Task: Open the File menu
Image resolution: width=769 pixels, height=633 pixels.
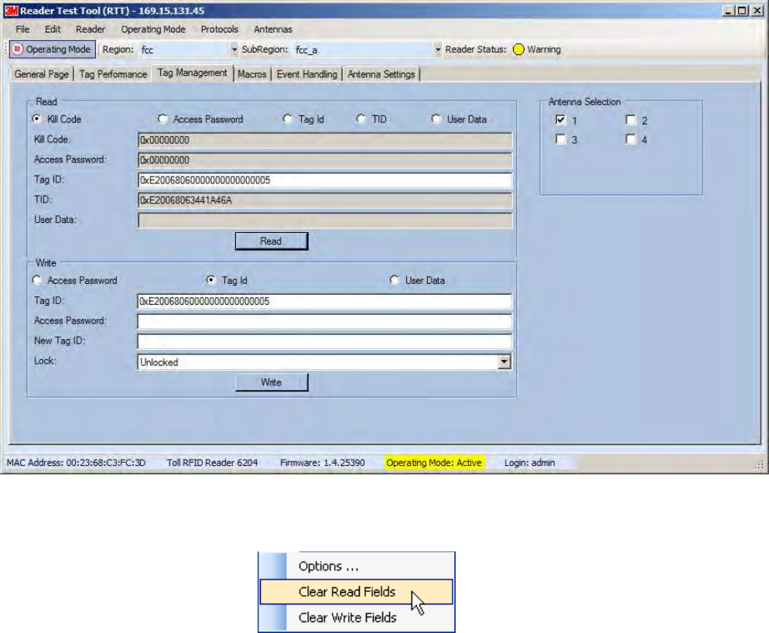Action: click(x=22, y=29)
